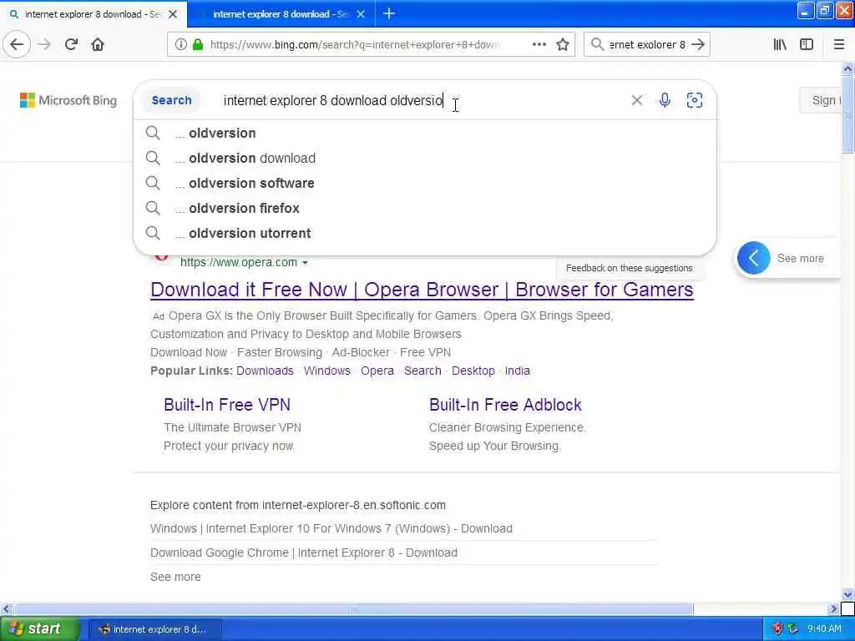The image size is (855, 641).
Task: Switch to the first internet explorer 8 download tab
Action: [94, 14]
